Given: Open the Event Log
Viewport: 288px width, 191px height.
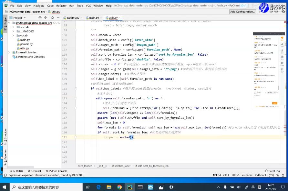Looking at the screenshot, I should (273, 171).
